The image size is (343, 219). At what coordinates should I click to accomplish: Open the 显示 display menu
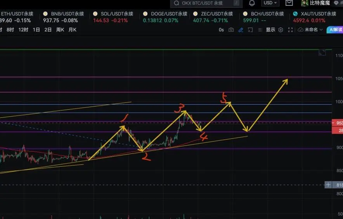270,30
